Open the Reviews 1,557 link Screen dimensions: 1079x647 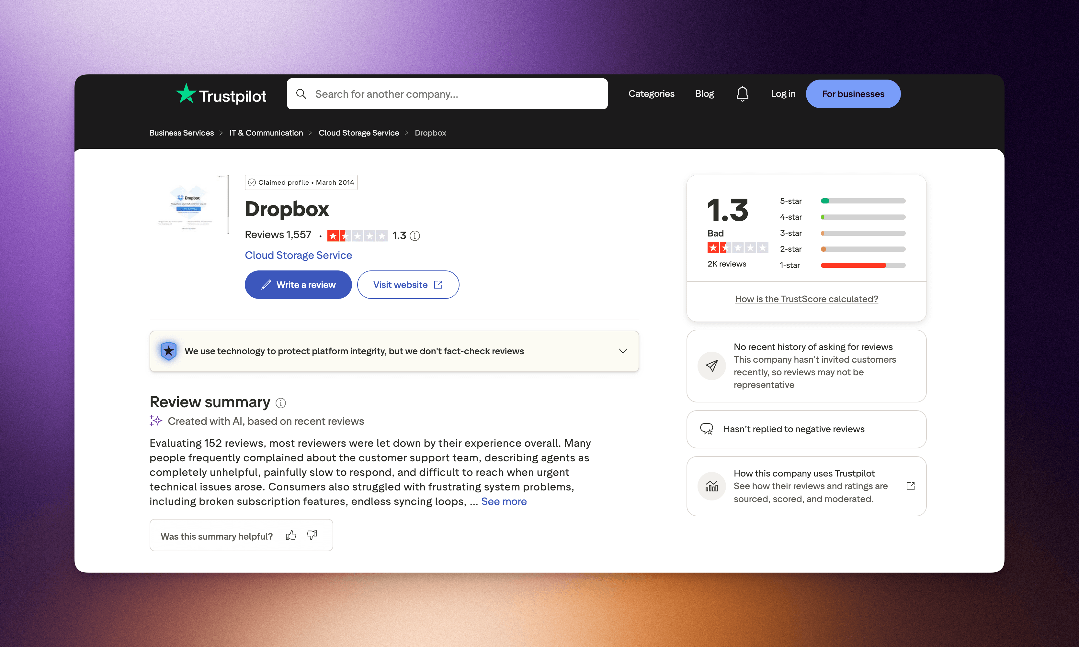click(278, 235)
